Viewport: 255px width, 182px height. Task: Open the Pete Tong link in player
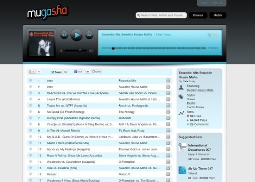(x=163, y=34)
